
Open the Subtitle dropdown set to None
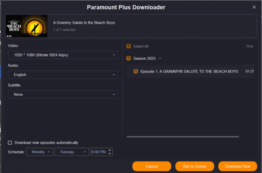tap(63, 94)
